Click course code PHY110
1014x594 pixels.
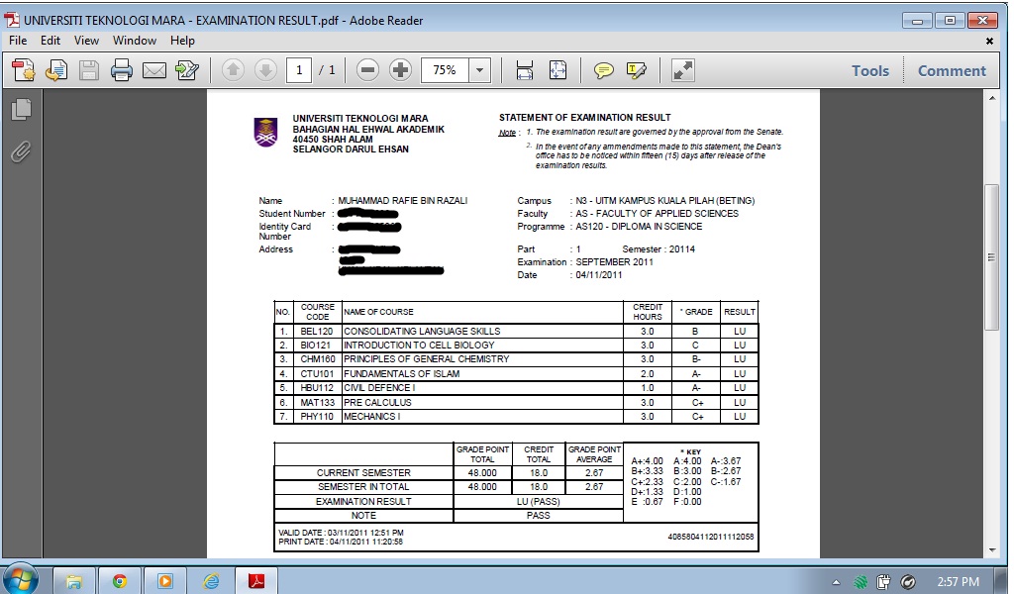316,416
